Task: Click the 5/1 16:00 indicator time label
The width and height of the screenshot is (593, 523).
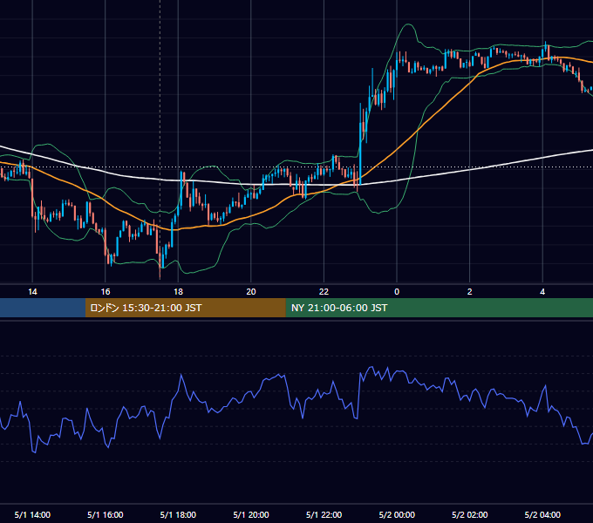Action: coord(106,514)
